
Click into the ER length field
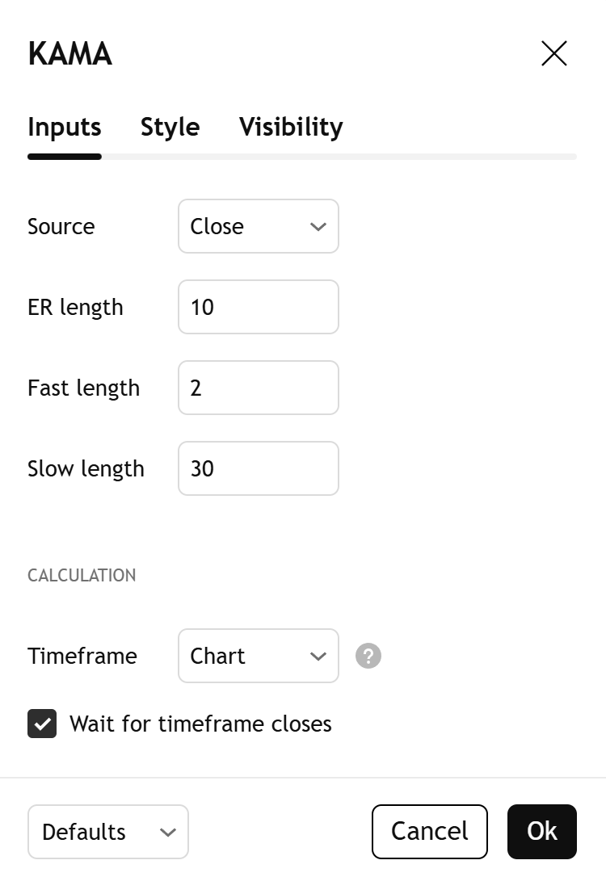(x=259, y=307)
